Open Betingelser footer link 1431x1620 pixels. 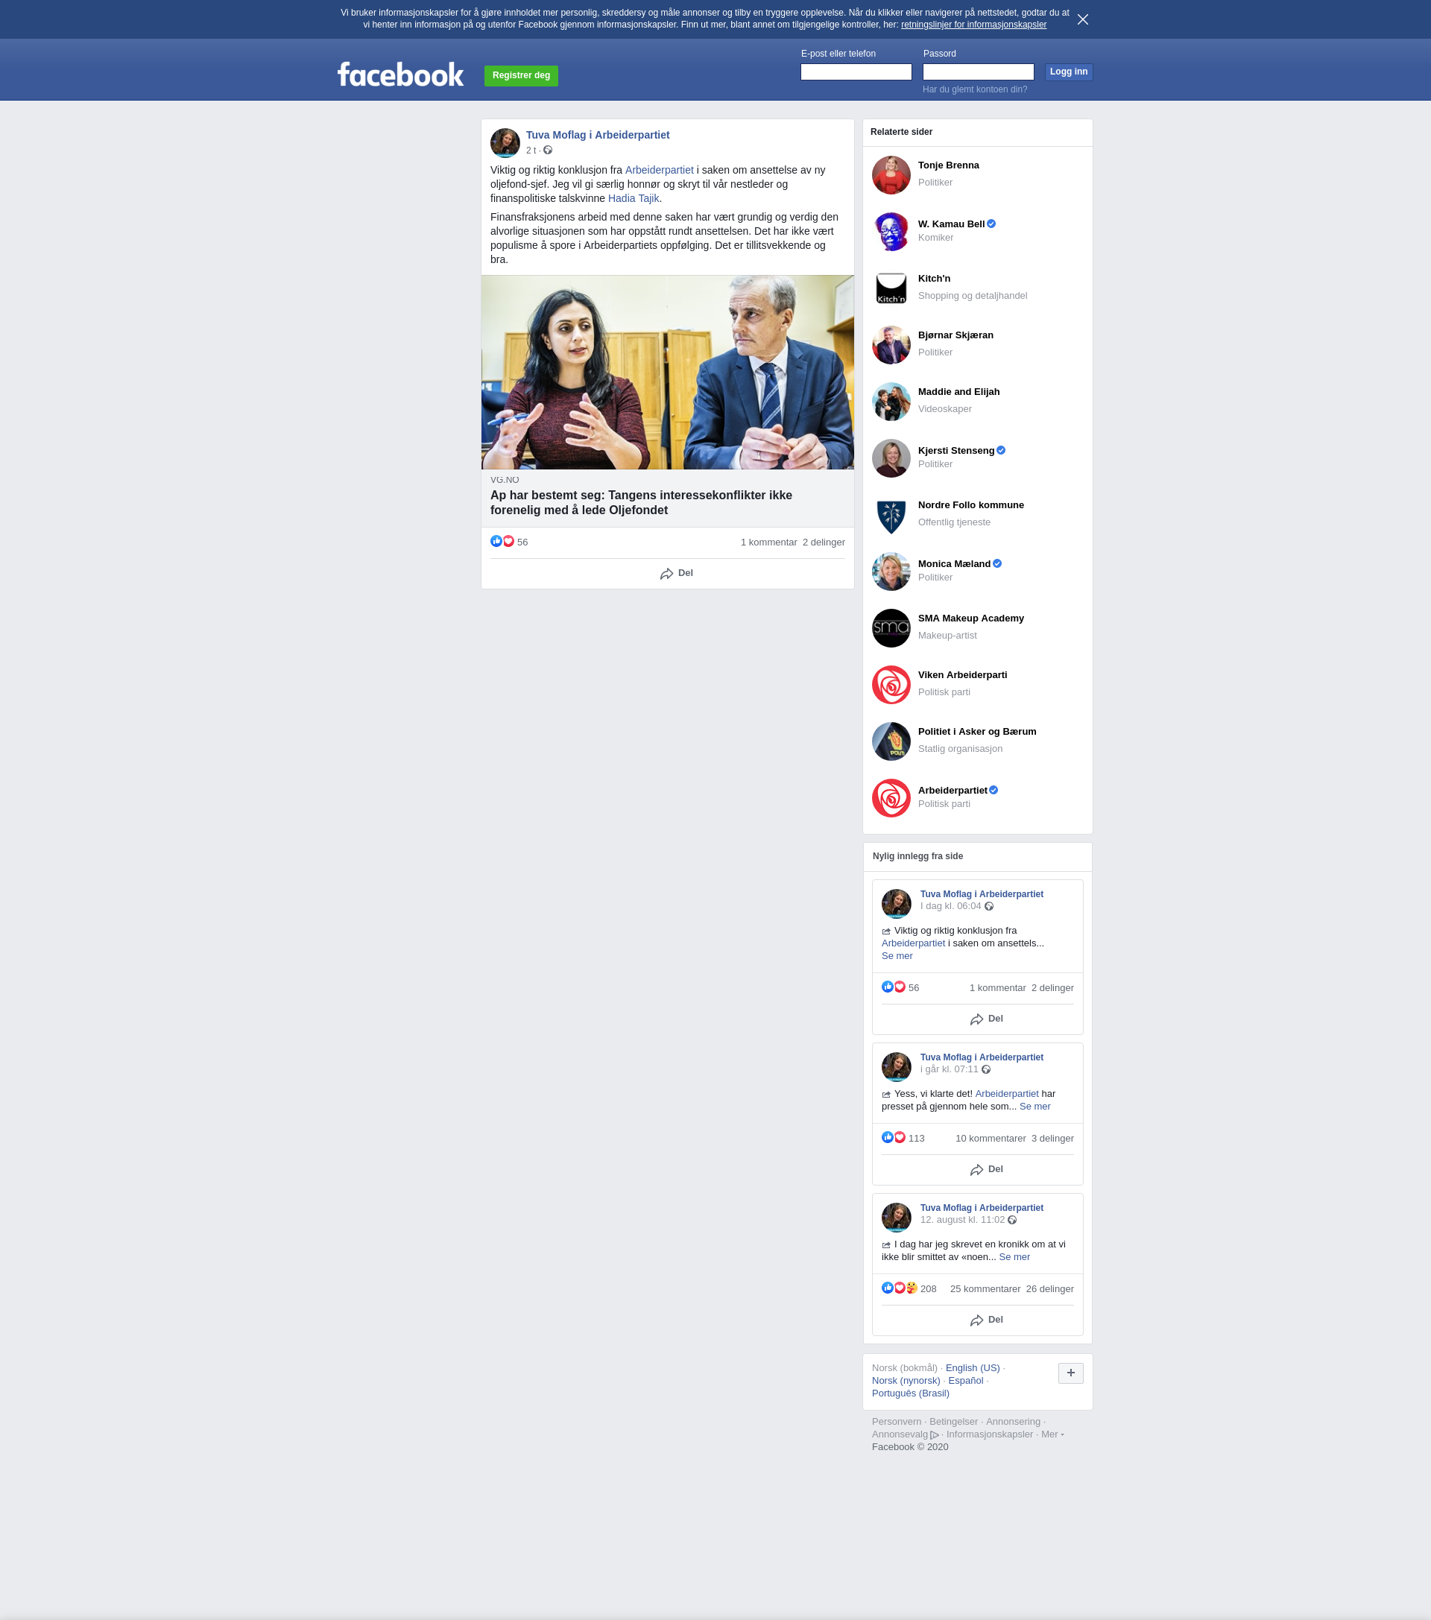953,1422
